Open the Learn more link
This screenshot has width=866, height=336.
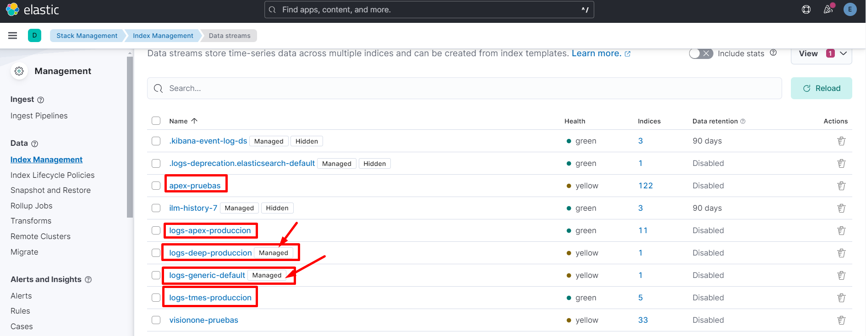coord(601,53)
